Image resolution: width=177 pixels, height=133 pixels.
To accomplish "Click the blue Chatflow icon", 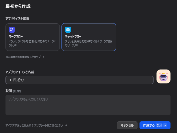I will click(68, 30).
